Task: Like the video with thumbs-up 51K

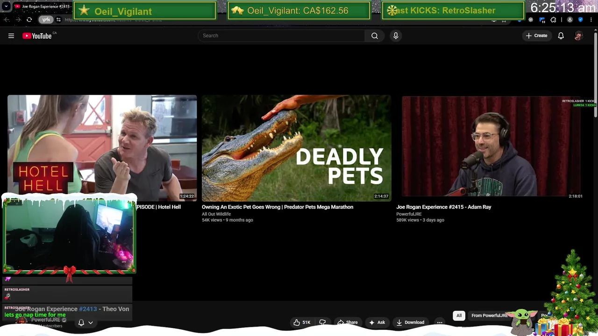Action: (x=302, y=322)
